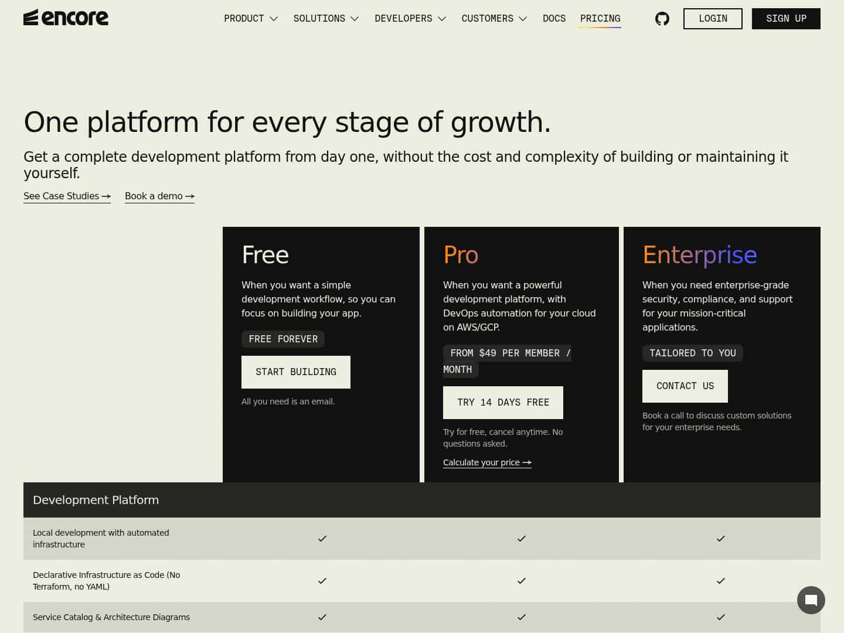Click the Enterprise plan heading

(x=700, y=255)
